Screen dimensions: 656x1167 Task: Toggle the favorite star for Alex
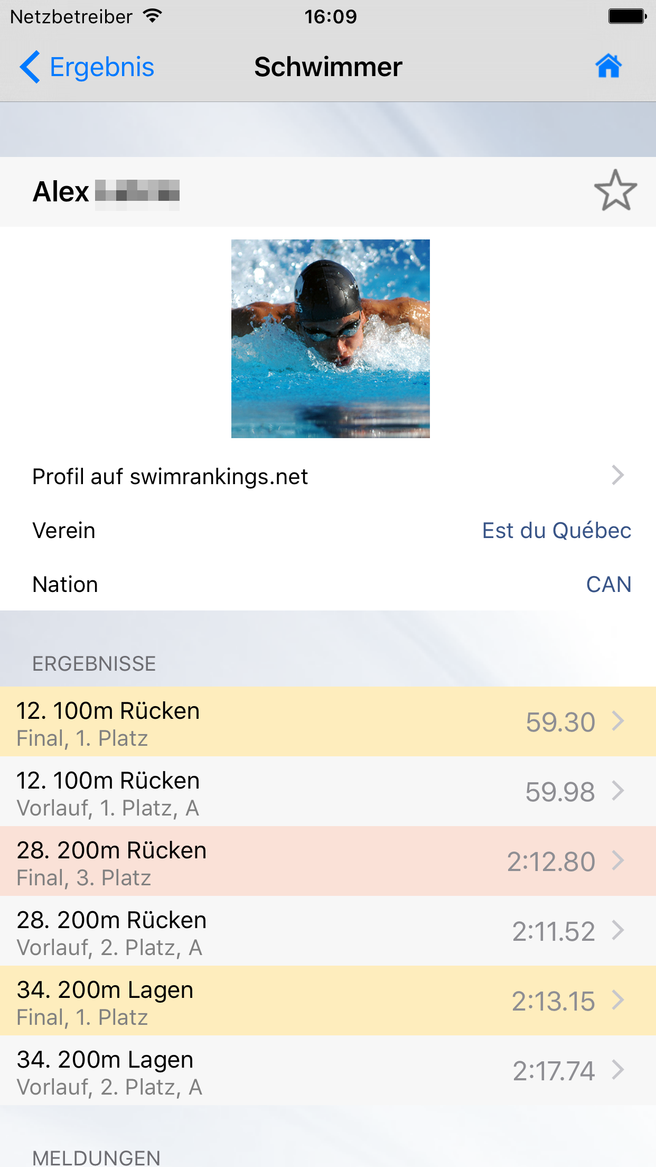[x=615, y=191]
